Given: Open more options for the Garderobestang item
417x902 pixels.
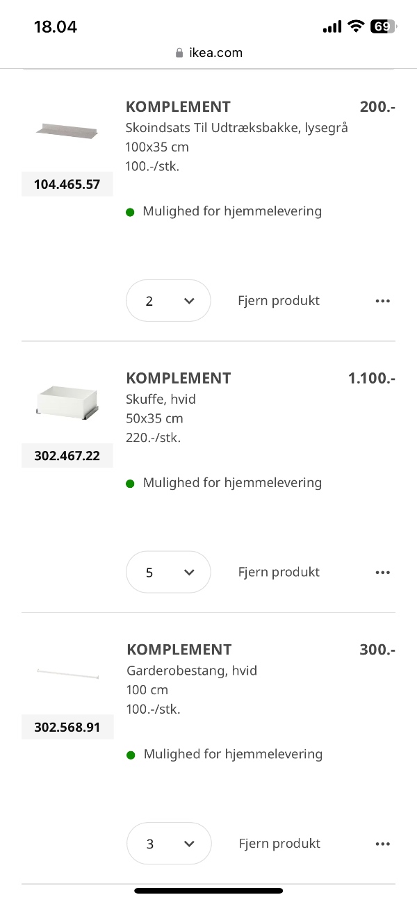Looking at the screenshot, I should pos(383,843).
